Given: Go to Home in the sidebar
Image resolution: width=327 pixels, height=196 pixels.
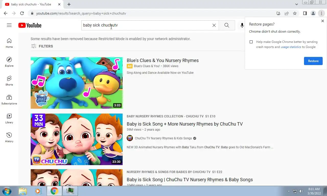Looking at the screenshot, I should click(9, 43).
